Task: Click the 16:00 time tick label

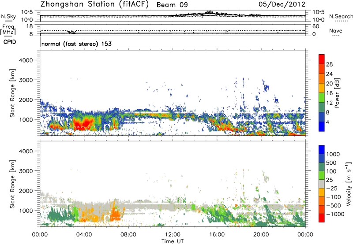Action: 217,235
